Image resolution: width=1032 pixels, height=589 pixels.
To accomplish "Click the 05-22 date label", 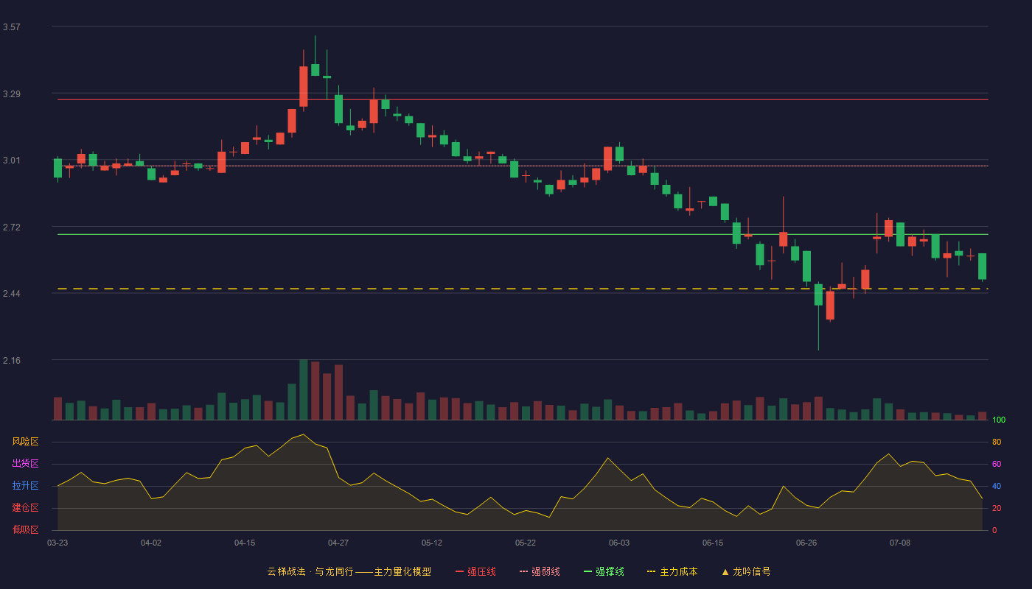I will click(526, 543).
